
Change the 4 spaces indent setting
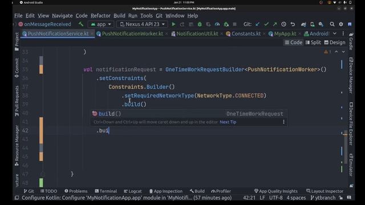point(296,198)
